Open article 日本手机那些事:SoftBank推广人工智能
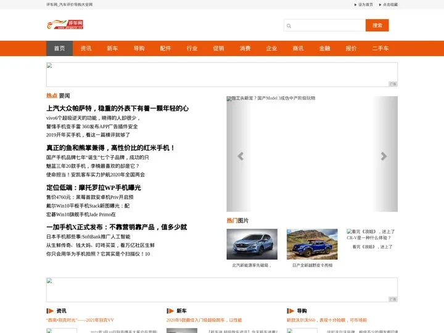Image resolution: width=444 pixels, height=333 pixels. [x=88, y=237]
